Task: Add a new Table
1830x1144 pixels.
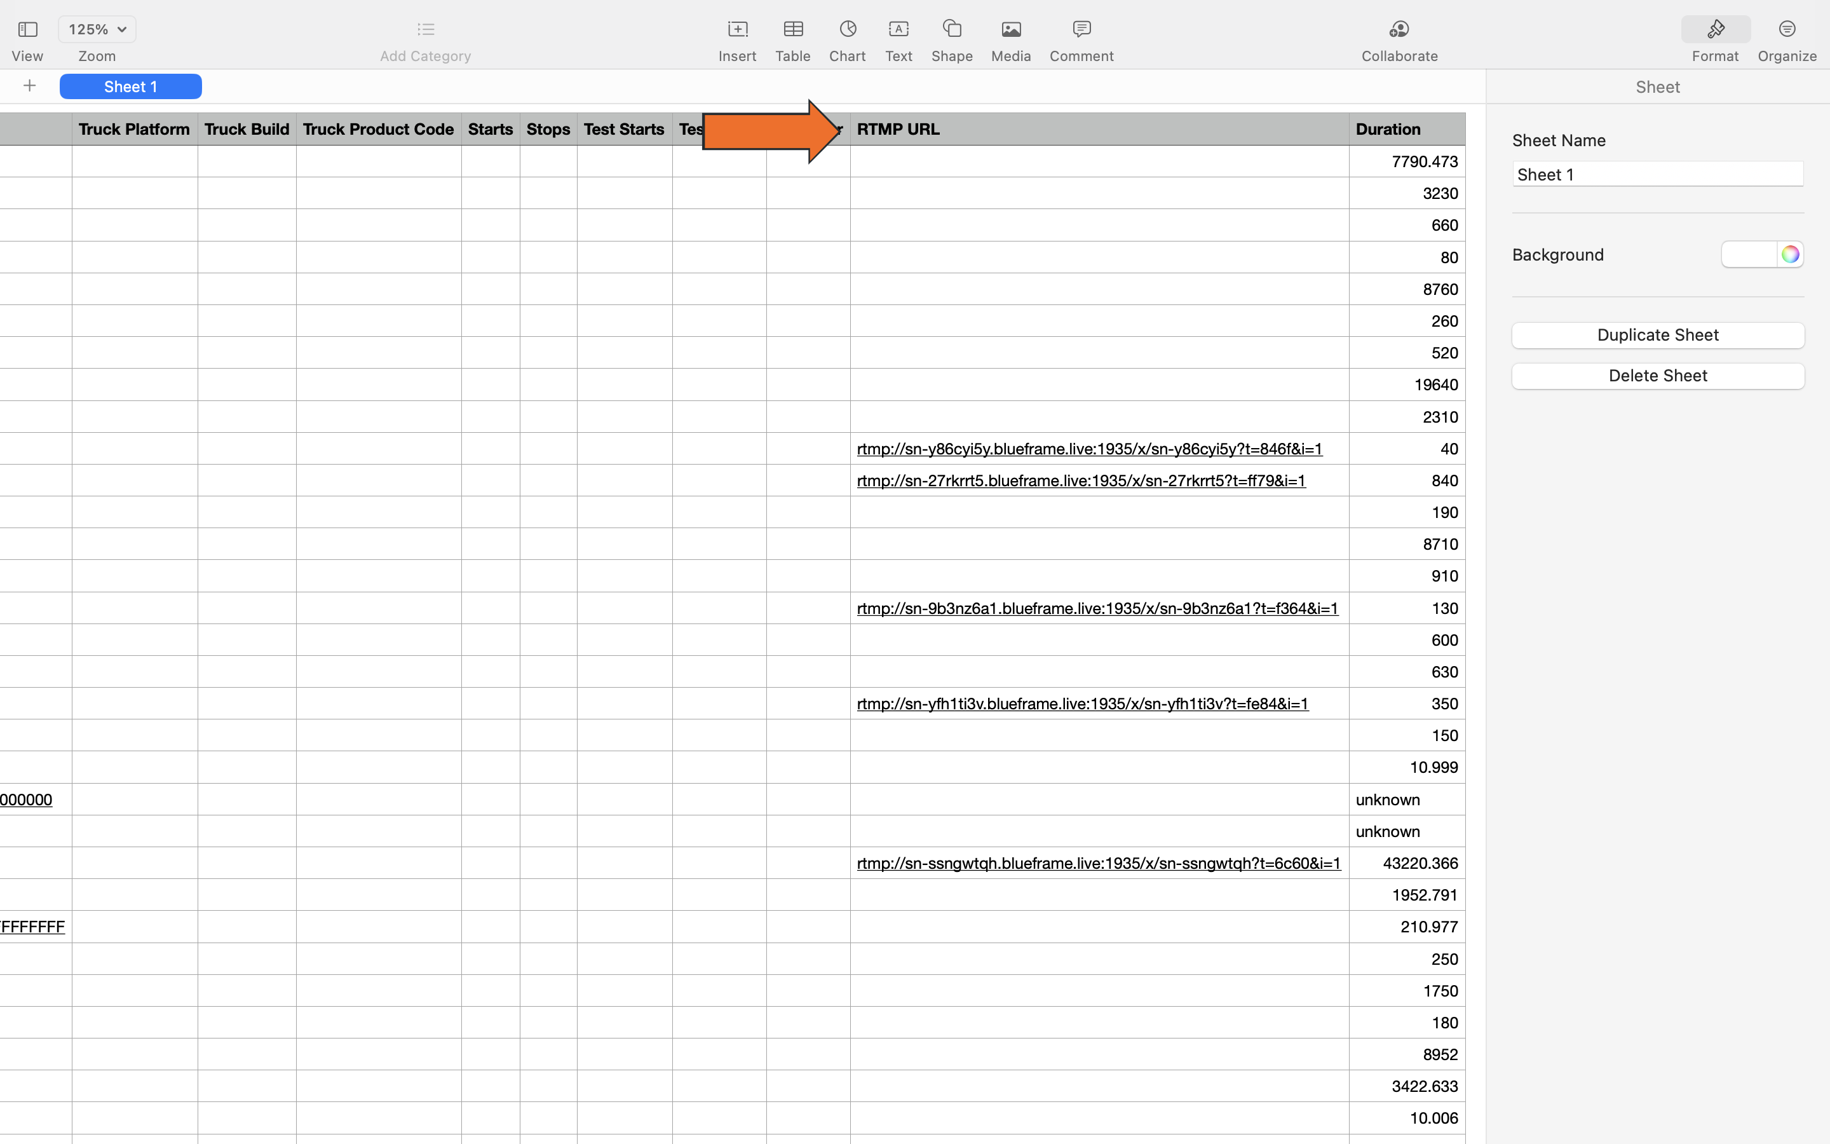Action: 792,29
